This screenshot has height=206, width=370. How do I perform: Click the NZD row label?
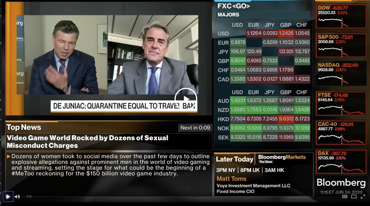point(223,110)
